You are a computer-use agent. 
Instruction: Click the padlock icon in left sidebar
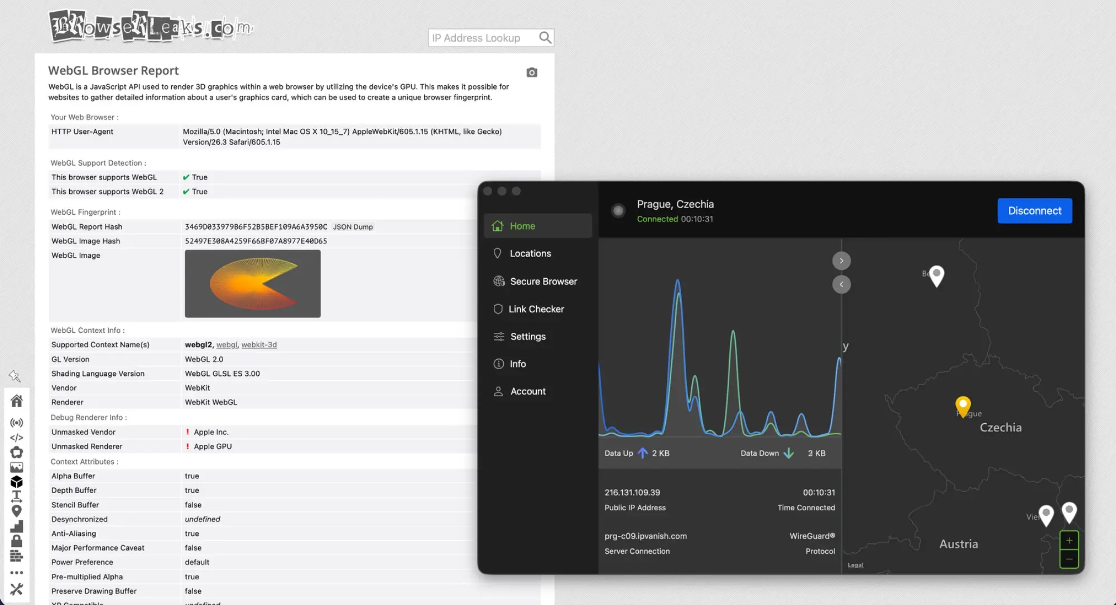tap(17, 541)
